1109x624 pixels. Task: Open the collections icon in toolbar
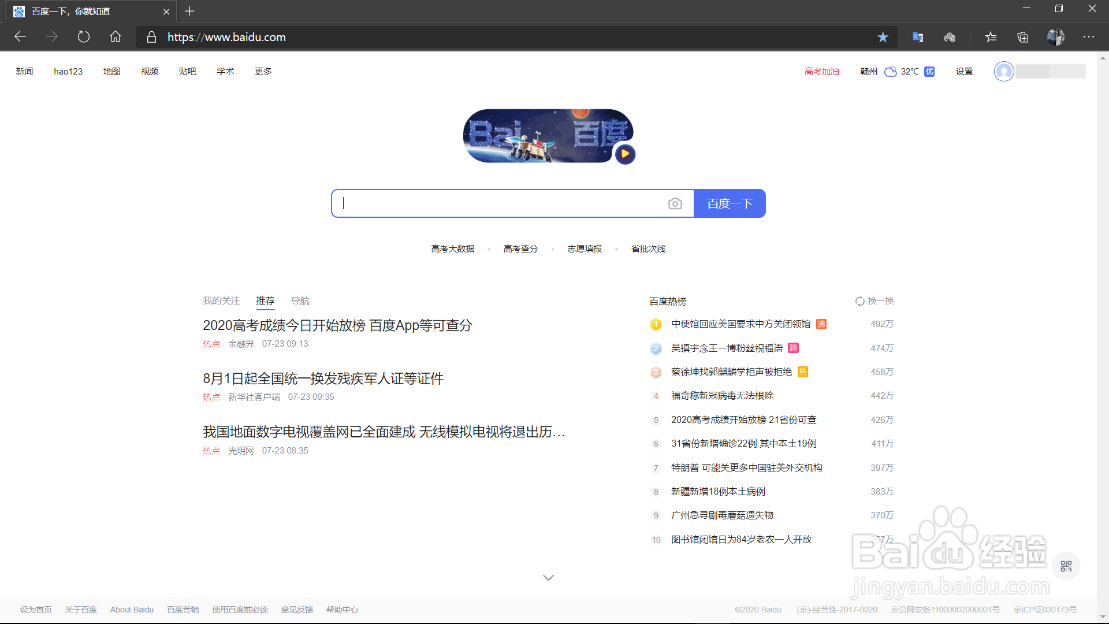1023,37
